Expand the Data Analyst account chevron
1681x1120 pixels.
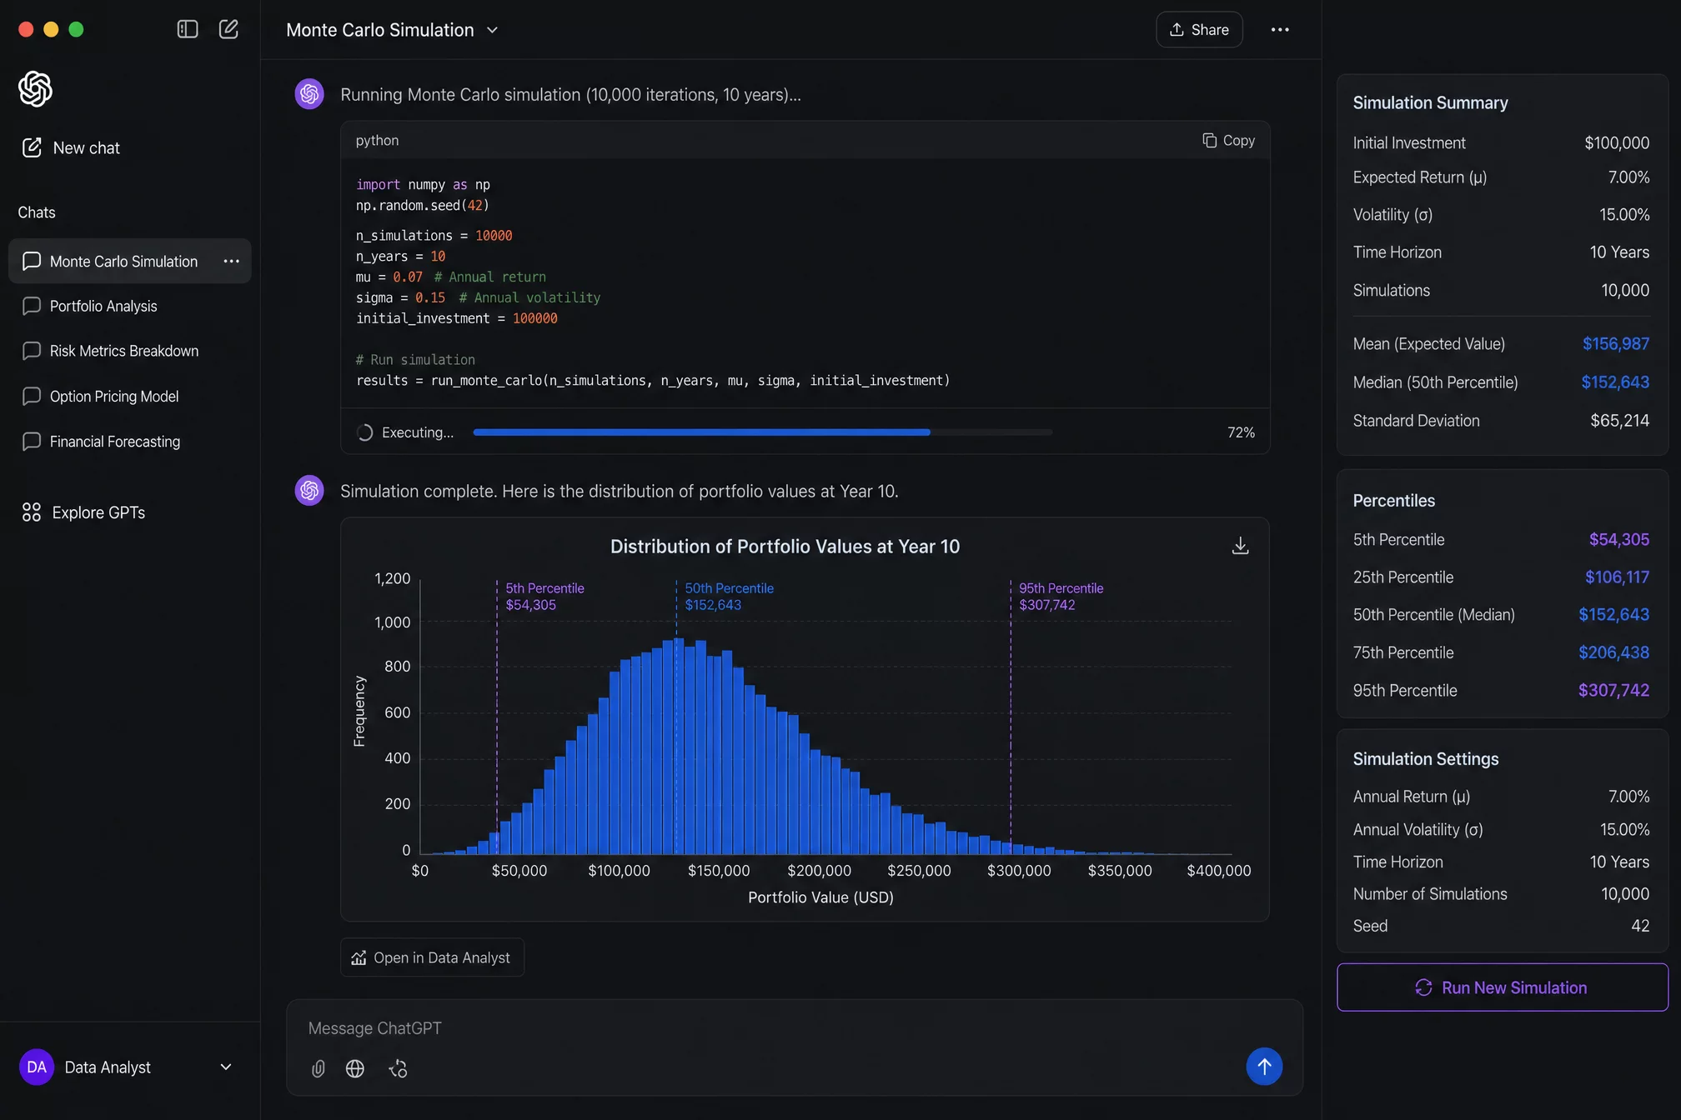coord(225,1067)
